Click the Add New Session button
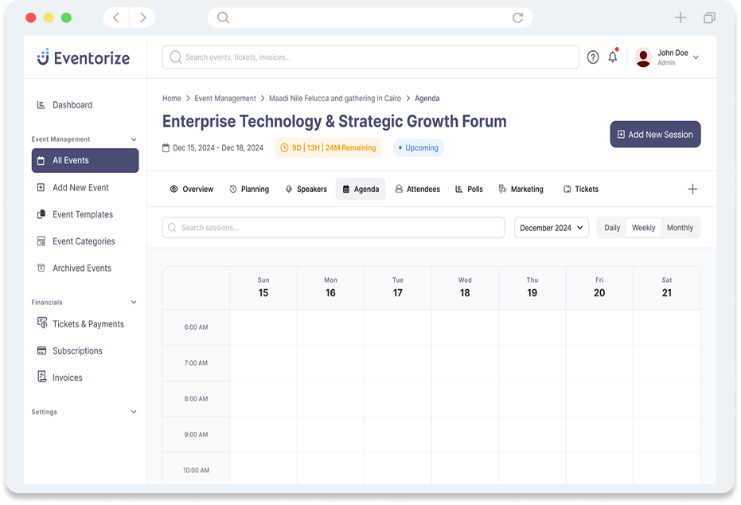The image size is (741, 505). (655, 135)
